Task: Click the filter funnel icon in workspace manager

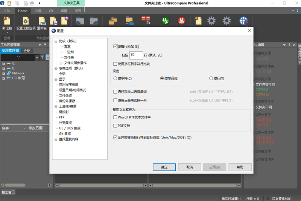Action: (x=42, y=57)
